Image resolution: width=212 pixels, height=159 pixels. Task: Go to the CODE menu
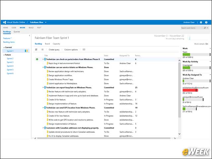[x=14, y=27]
